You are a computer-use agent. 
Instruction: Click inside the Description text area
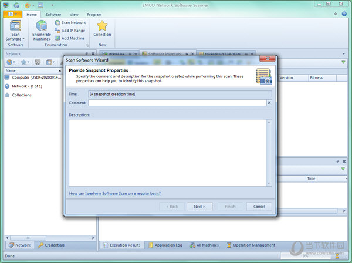tap(167, 153)
